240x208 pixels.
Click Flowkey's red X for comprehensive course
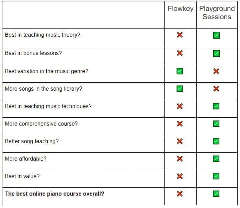point(180,124)
